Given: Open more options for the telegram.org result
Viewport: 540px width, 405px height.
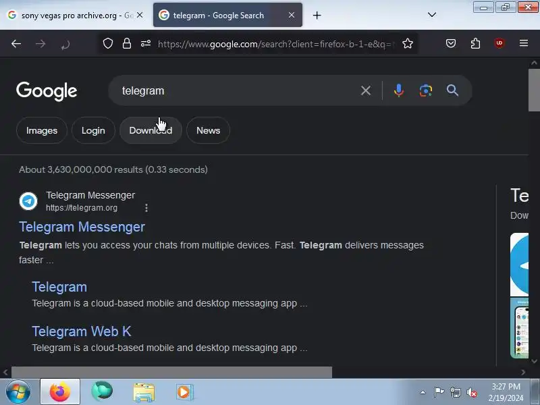Looking at the screenshot, I should [x=146, y=208].
